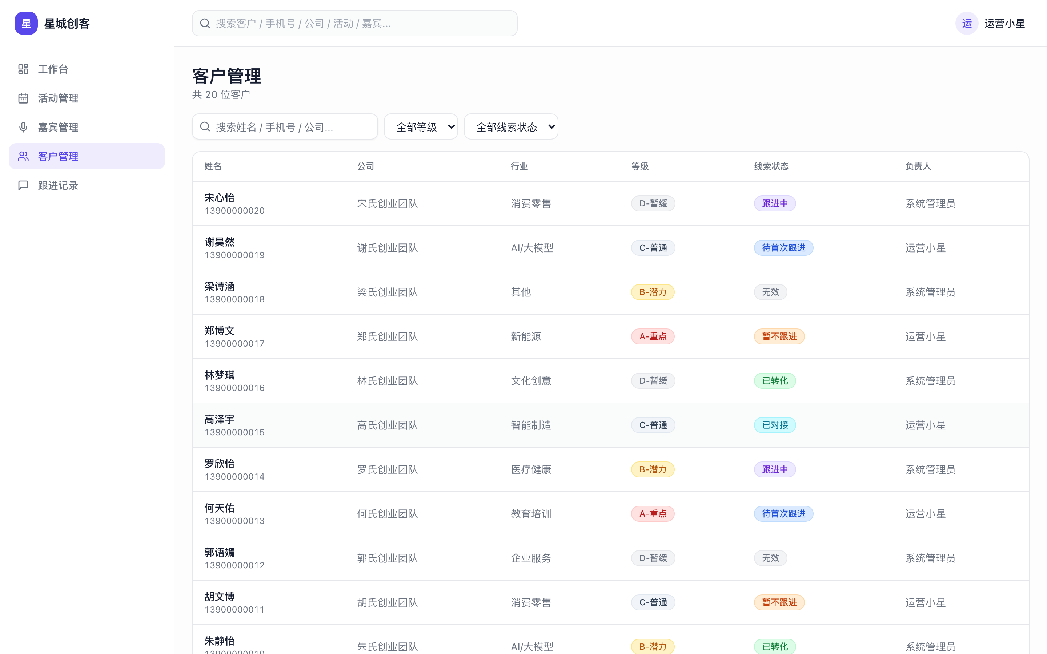
Task: Open customer 谢昊然
Action: [219, 242]
